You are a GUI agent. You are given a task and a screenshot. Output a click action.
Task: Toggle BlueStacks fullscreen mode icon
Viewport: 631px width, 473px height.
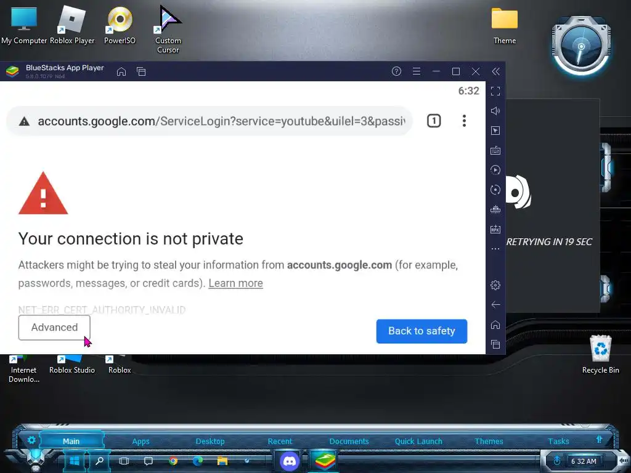[495, 91]
